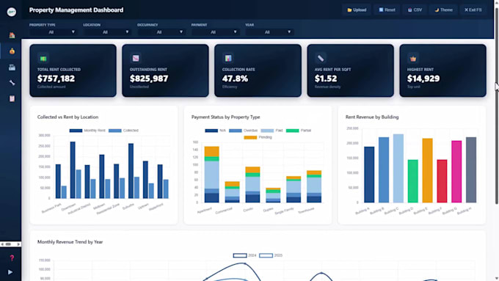The width and height of the screenshot is (499, 281).
Task: Click the $1.52 avg rent value
Action: [326, 79]
